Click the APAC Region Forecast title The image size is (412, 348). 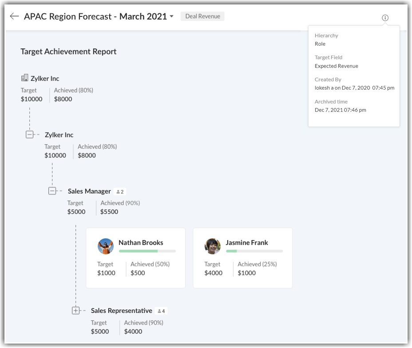tap(95, 16)
